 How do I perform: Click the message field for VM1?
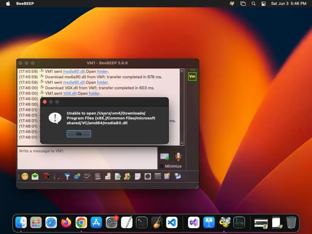pos(87,158)
